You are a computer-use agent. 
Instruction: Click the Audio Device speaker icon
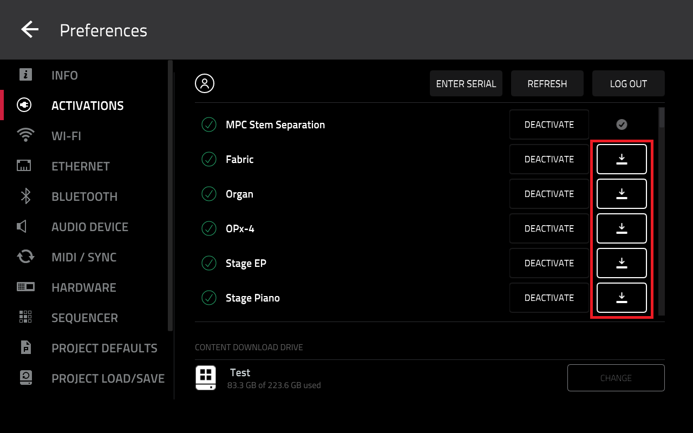pyautogui.click(x=22, y=226)
